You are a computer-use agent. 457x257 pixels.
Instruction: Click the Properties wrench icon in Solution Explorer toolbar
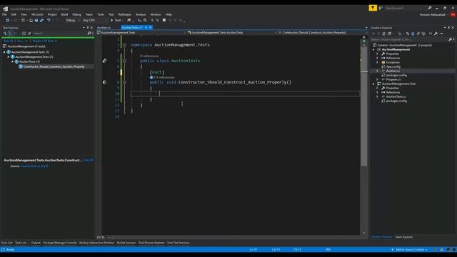(436, 34)
